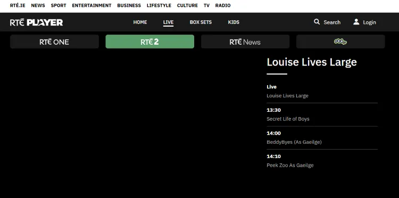
Task: Open the BOX SETS section
Action: click(201, 22)
